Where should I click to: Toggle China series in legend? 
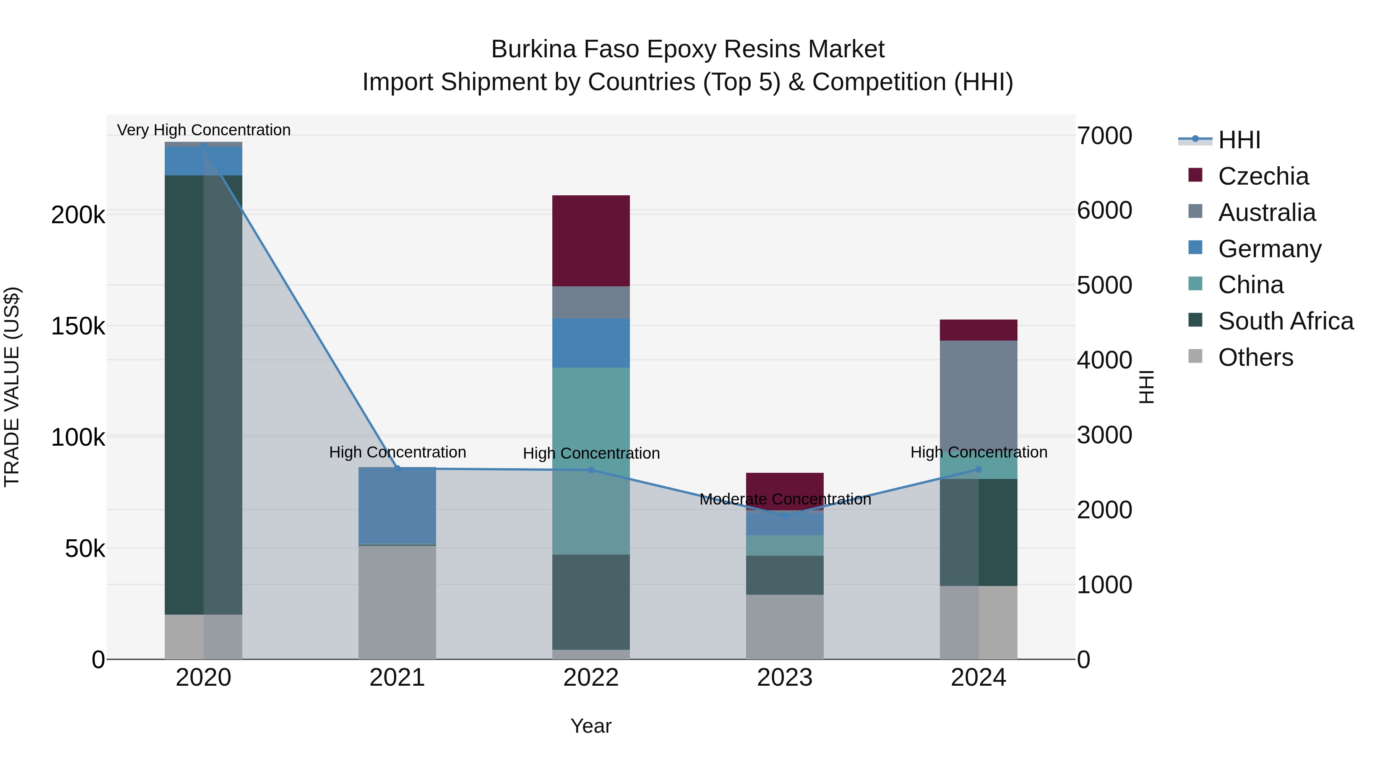(1235, 285)
